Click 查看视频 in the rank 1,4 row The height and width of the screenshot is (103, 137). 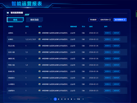(x=116, y=65)
